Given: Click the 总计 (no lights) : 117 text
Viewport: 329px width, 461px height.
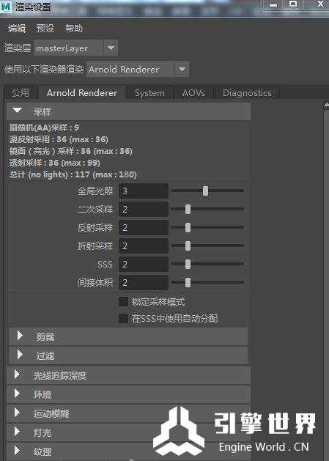Looking at the screenshot, I should point(50,174).
